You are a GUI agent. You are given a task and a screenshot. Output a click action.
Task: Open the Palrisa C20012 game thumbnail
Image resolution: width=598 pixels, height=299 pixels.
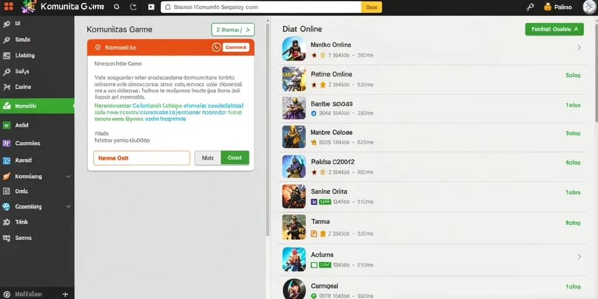click(x=294, y=166)
